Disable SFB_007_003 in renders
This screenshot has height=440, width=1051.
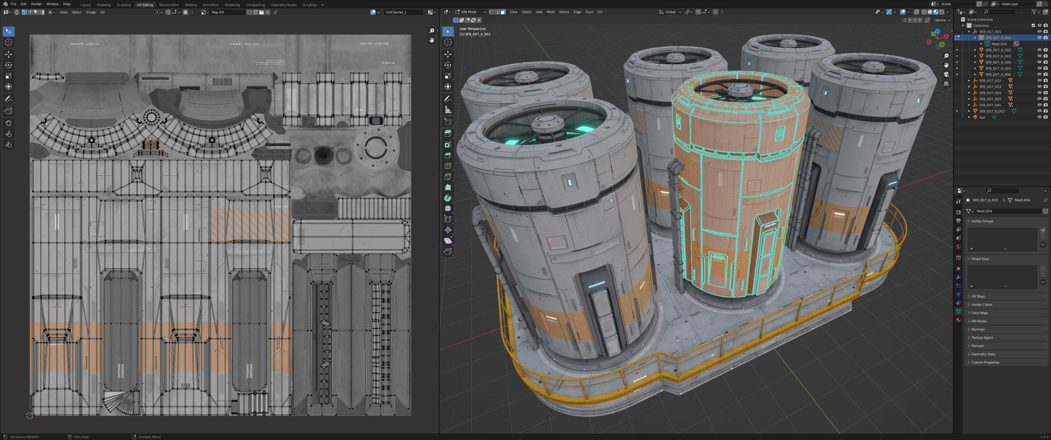pyautogui.click(x=1045, y=86)
